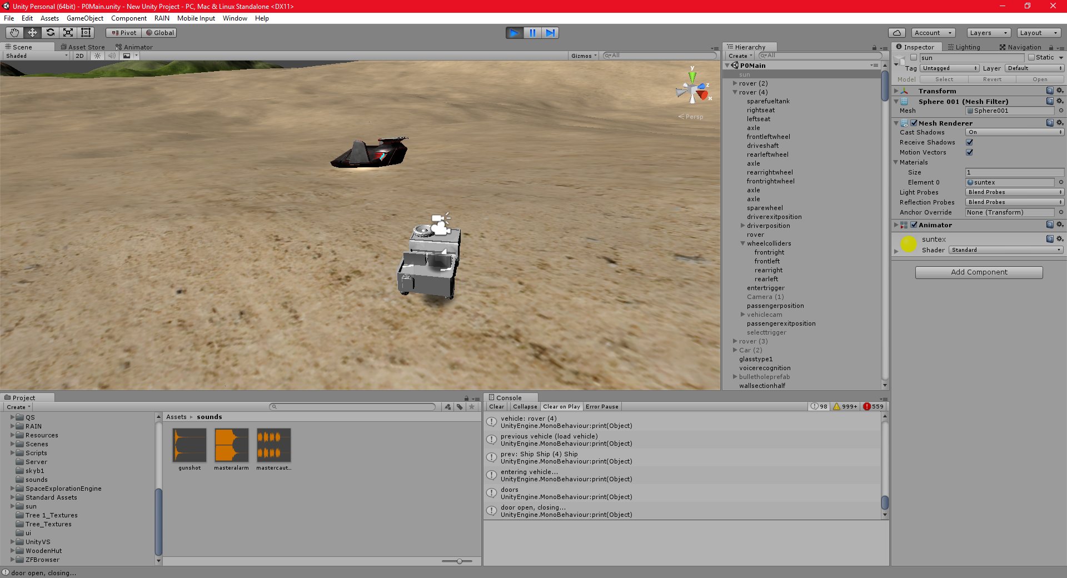
Task: Select the Hand tool
Action: (14, 33)
